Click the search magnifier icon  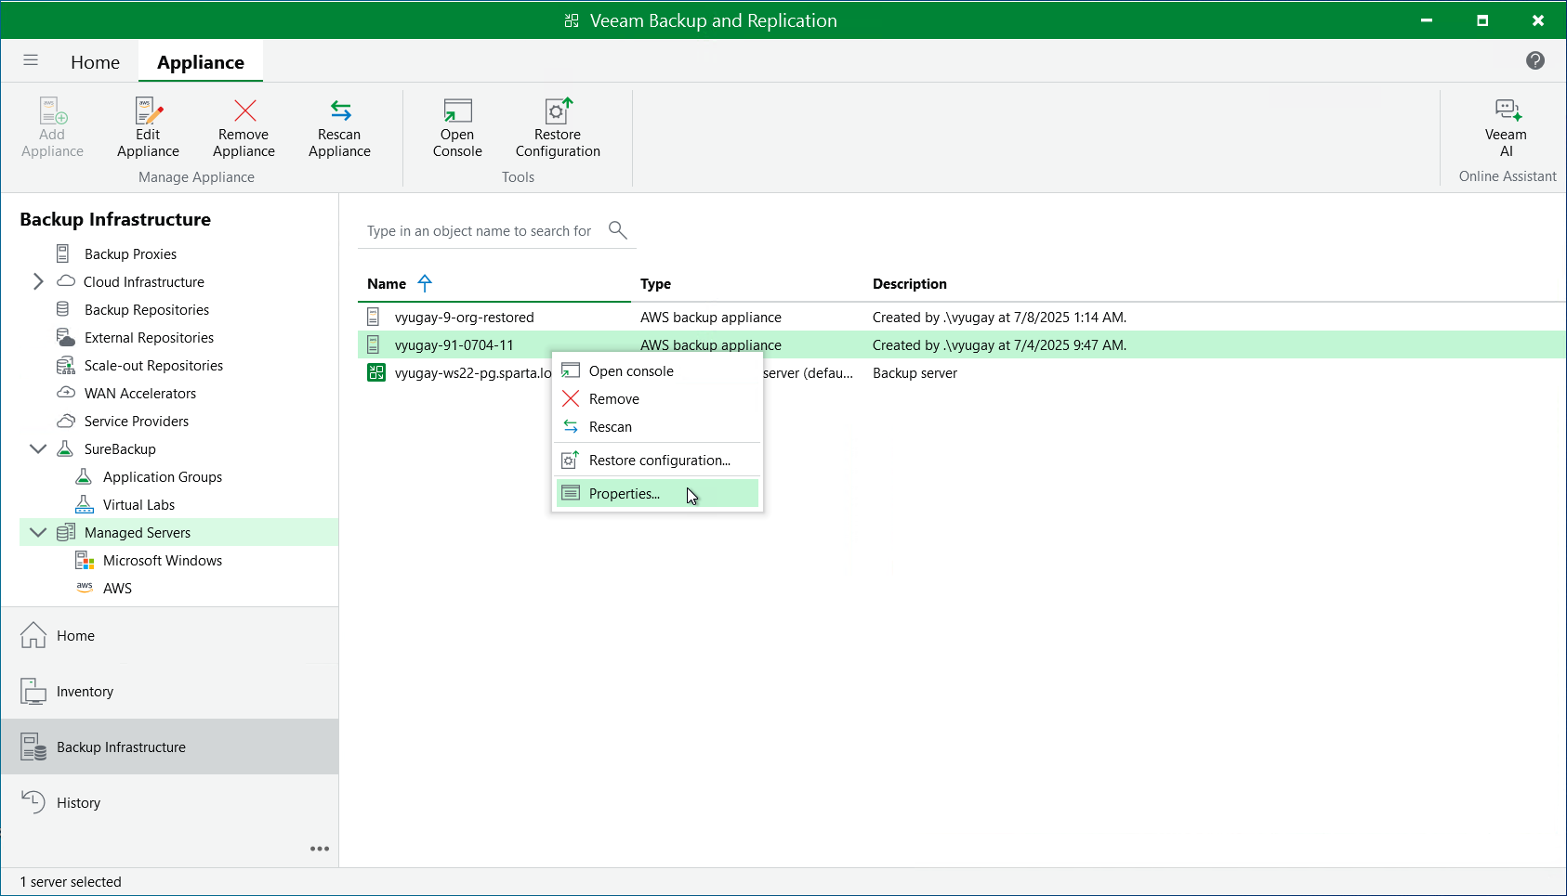[617, 229]
